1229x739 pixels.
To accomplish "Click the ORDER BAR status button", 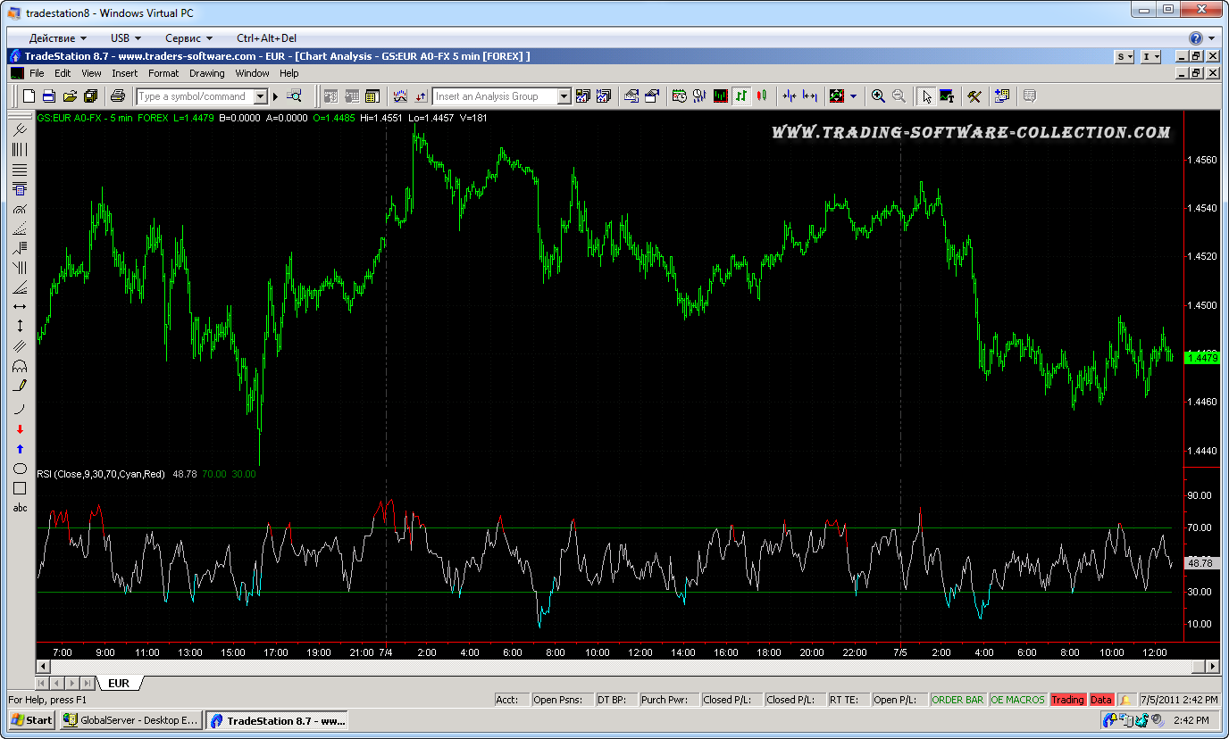I will [957, 700].
